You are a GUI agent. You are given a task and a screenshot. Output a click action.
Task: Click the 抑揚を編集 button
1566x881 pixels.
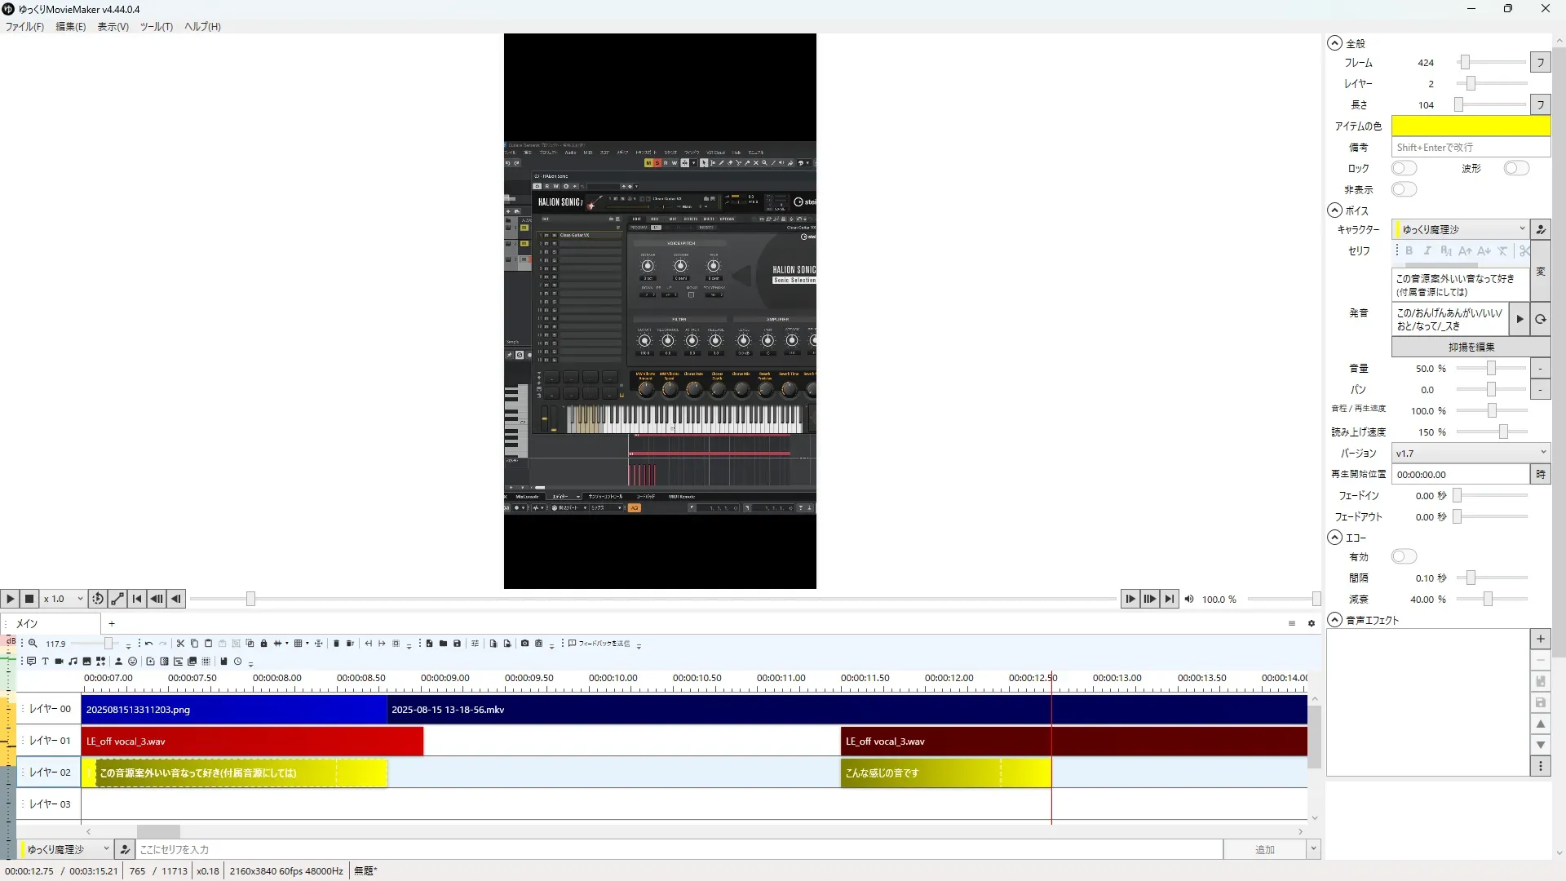click(1471, 348)
